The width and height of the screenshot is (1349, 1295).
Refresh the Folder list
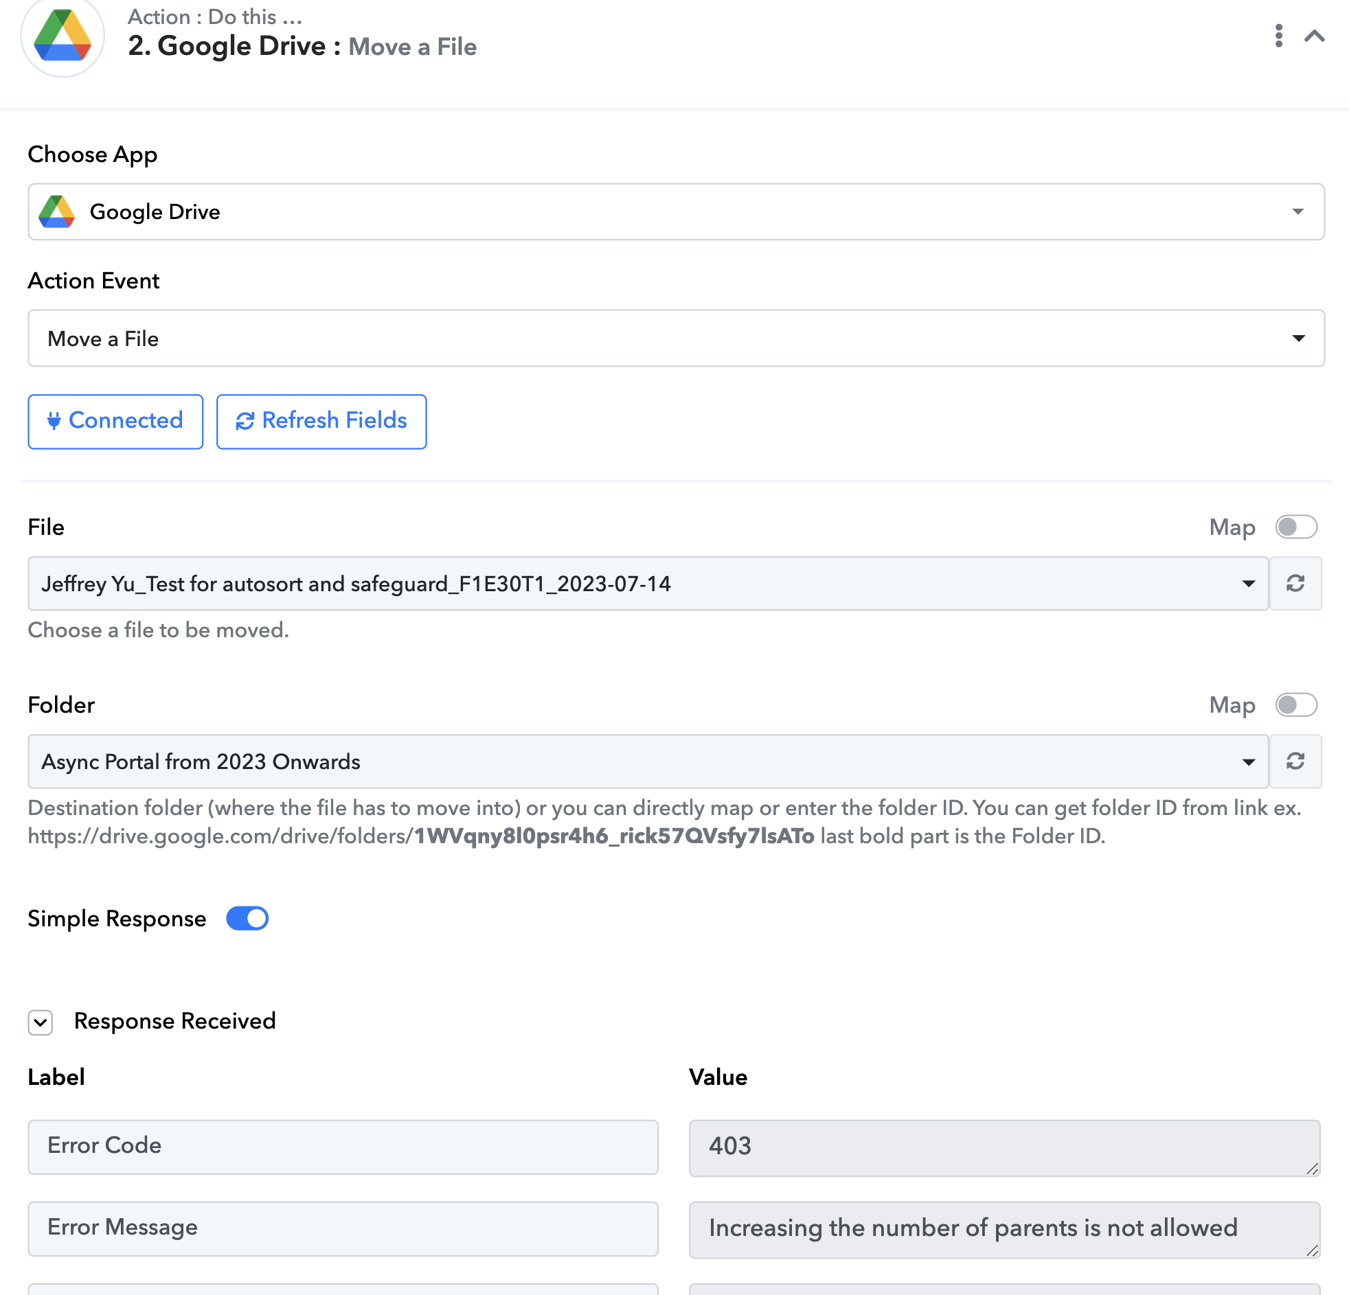pos(1295,761)
